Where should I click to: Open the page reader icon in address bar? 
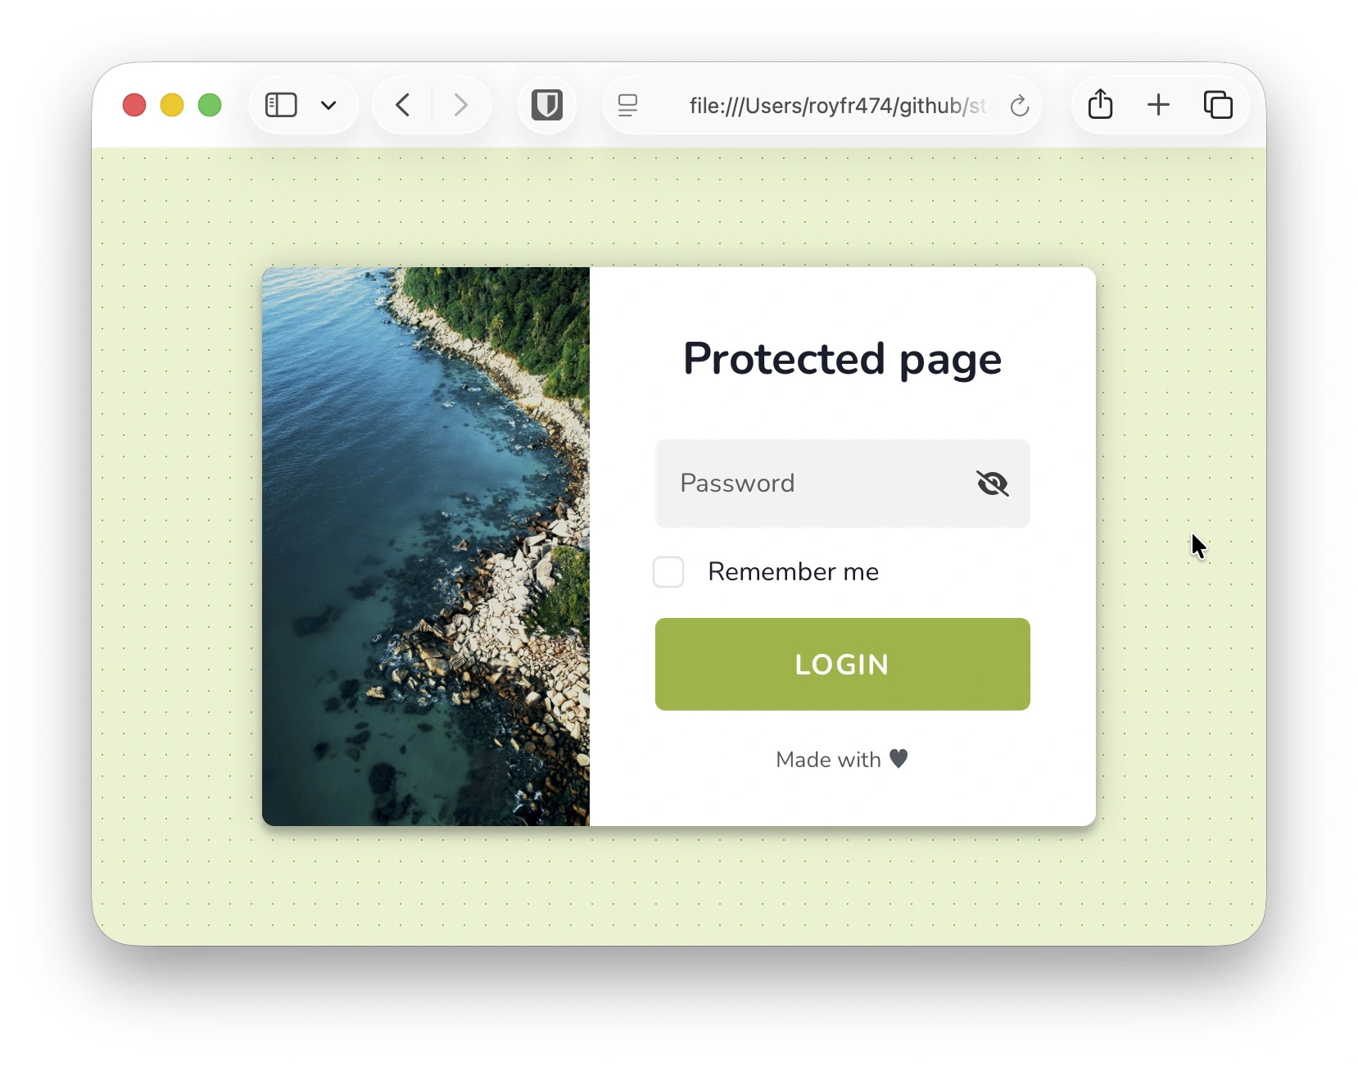pos(627,105)
